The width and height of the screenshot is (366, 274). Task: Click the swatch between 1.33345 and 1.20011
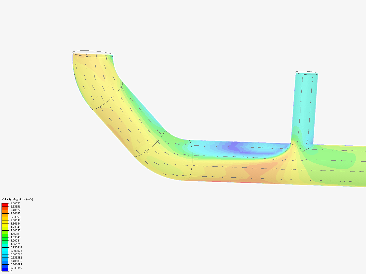coord(5,239)
